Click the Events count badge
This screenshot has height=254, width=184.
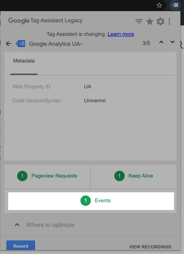(85, 200)
